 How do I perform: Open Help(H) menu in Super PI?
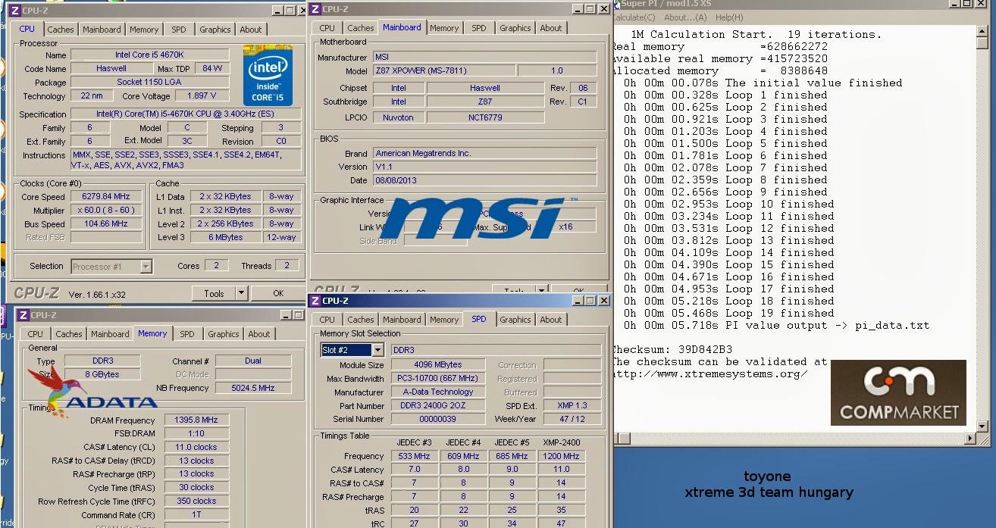click(x=729, y=17)
